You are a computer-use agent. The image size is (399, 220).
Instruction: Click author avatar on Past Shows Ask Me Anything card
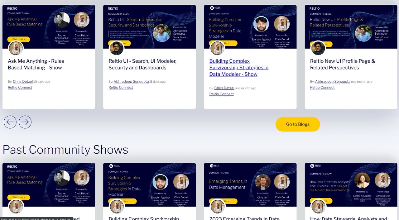click(x=16, y=206)
